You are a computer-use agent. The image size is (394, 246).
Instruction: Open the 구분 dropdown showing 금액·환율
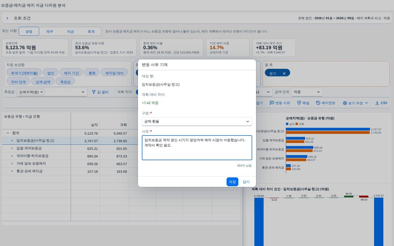coord(197,121)
